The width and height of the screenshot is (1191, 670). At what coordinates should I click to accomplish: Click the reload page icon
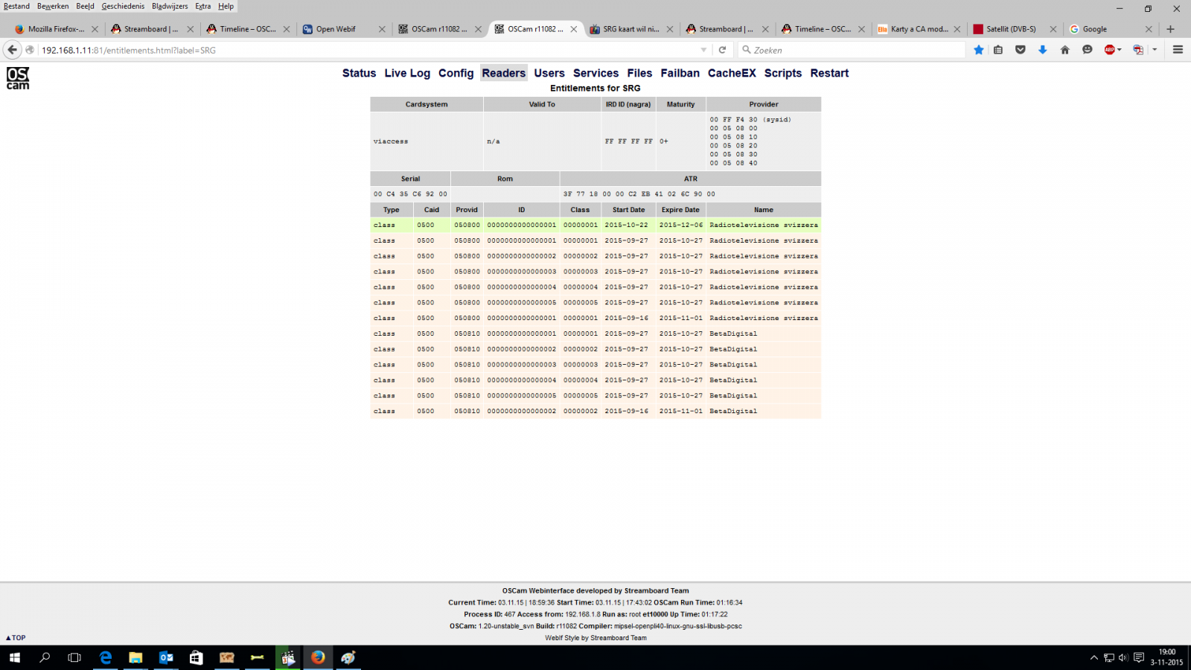[722, 50]
